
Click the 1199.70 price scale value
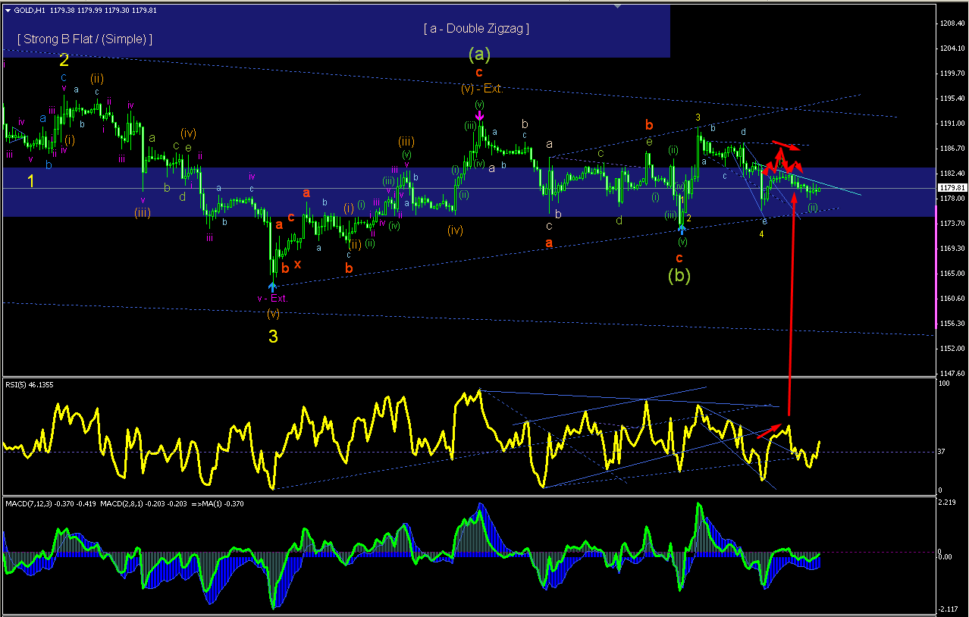[x=952, y=74]
